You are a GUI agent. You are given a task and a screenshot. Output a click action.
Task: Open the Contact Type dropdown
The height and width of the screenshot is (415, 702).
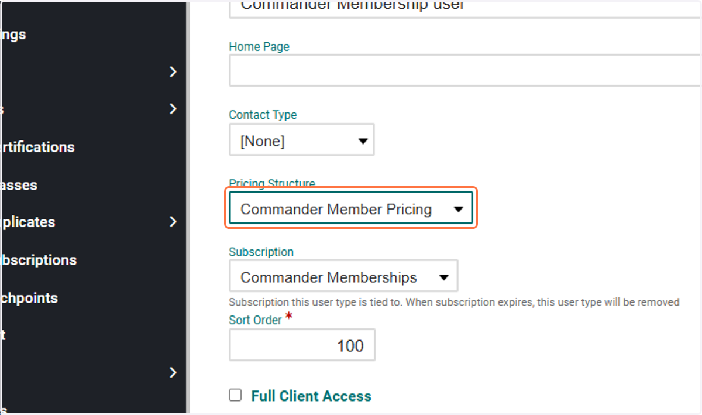301,140
